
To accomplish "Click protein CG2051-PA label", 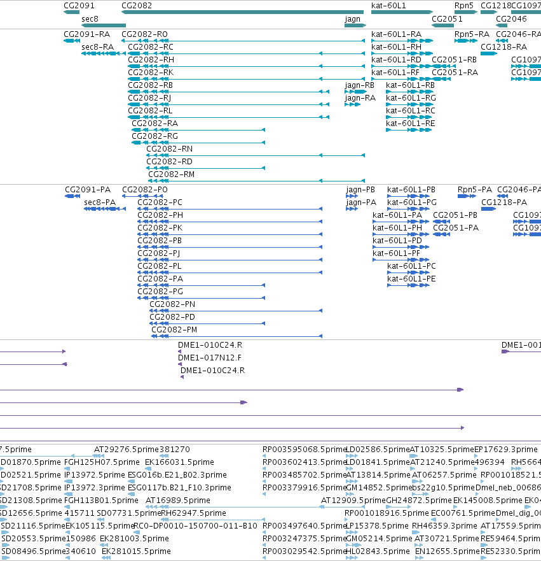I will tap(456, 228).
